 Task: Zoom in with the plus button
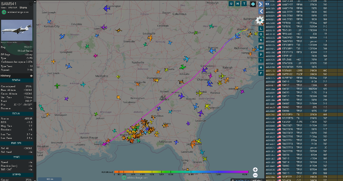coord(255,170)
